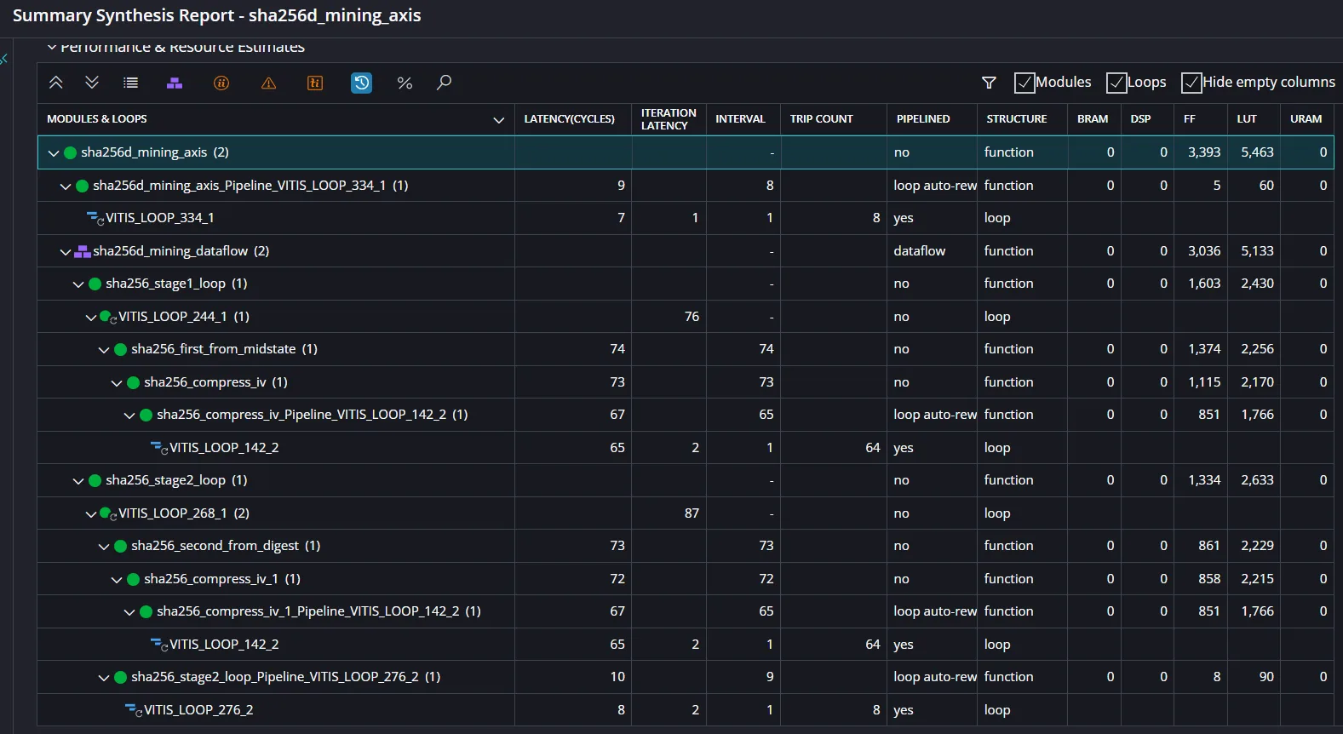Collapse the sha256_compress_iv_1 (1) node

coord(117,579)
